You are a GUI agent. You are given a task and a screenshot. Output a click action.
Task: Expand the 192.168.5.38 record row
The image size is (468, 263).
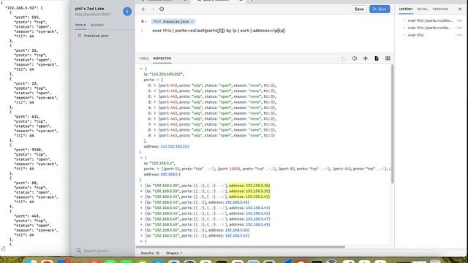point(141,186)
